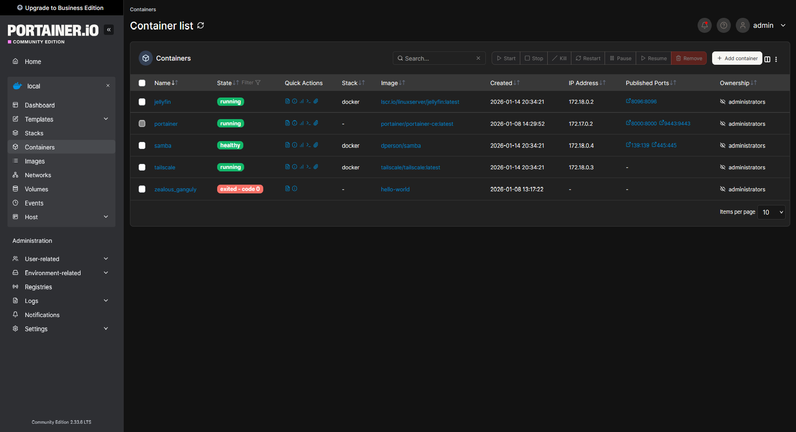
Task: Select the jellyfin container checkbox
Action: 142,102
